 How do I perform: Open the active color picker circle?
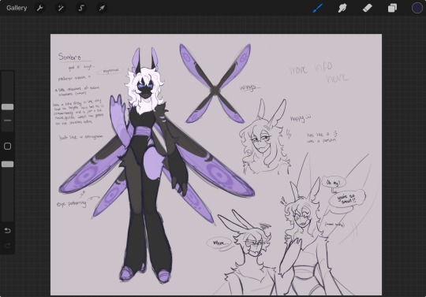point(417,8)
